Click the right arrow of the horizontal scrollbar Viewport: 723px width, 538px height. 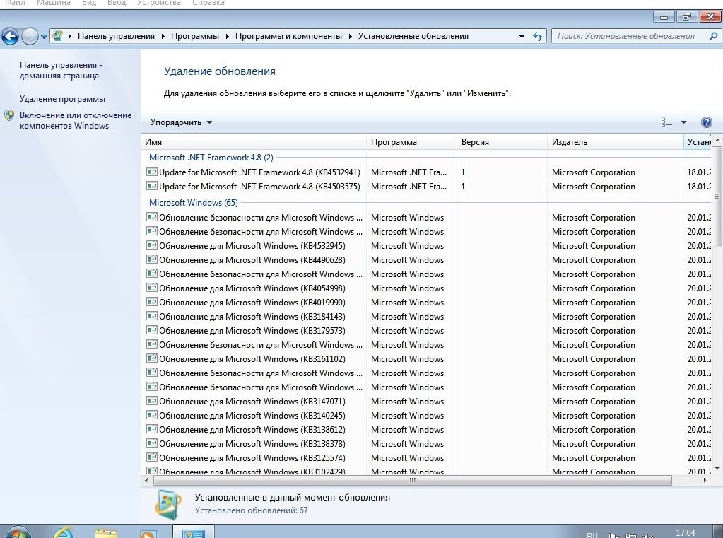click(x=705, y=480)
